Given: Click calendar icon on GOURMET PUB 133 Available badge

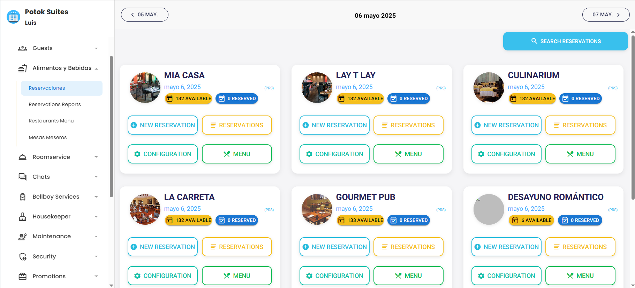Looking at the screenshot, I should coord(341,220).
